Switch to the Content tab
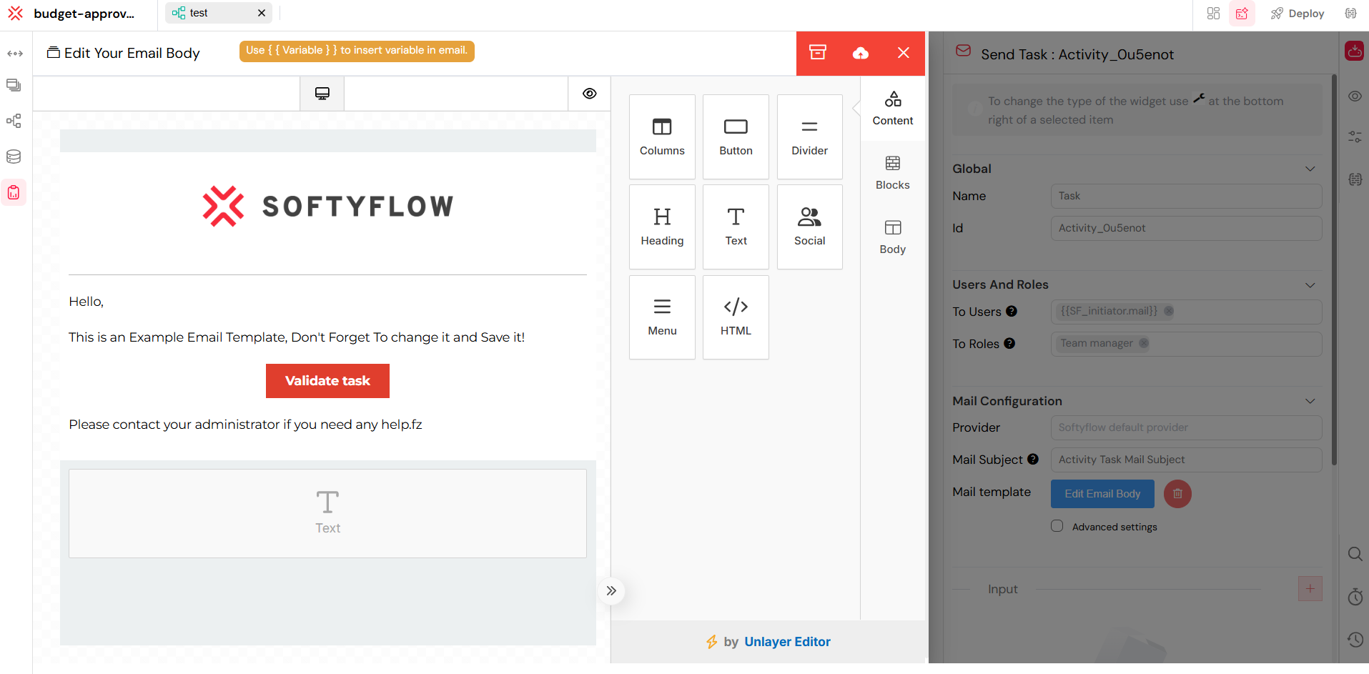1369x674 pixels. [x=893, y=109]
